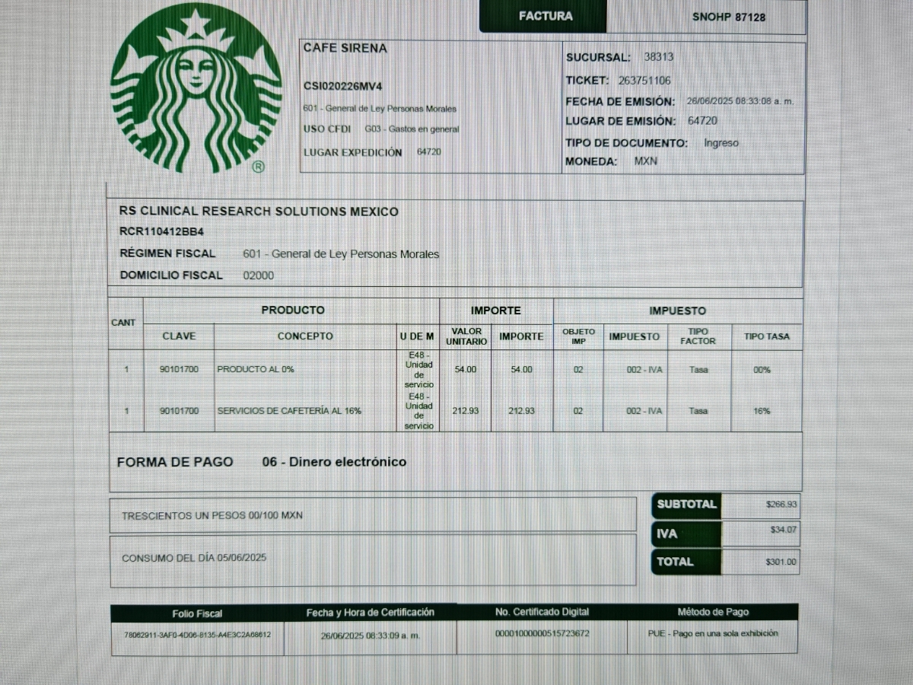The height and width of the screenshot is (685, 913).
Task: Click the Starbucks siren logo
Action: click(x=196, y=88)
